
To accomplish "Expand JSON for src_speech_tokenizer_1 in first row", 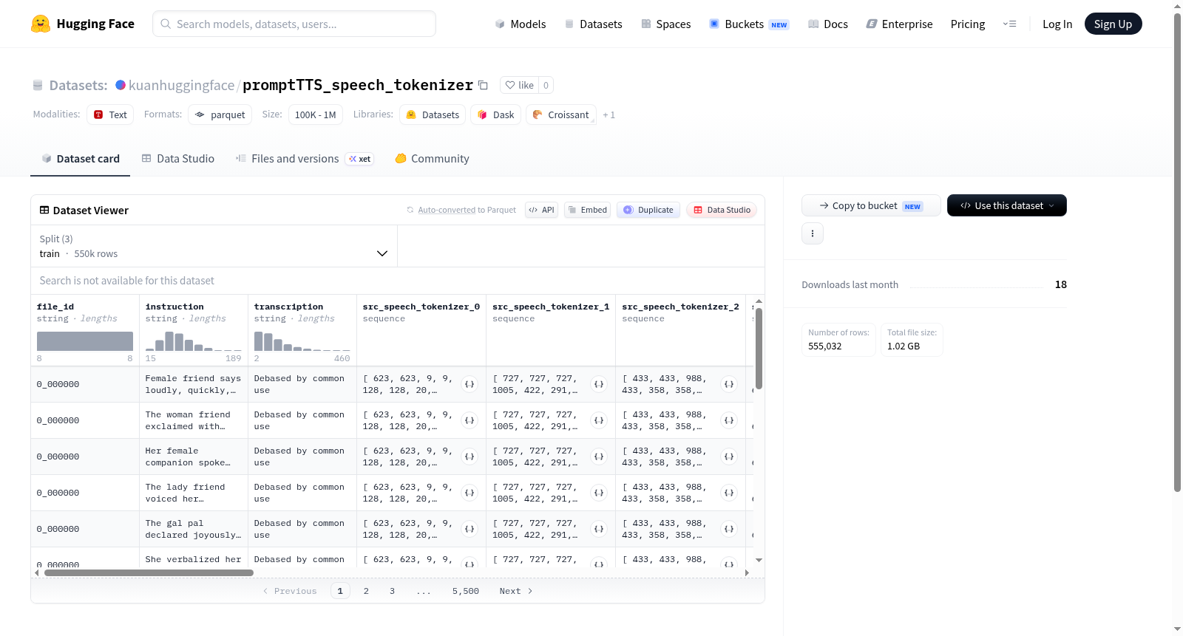I will (x=599, y=384).
